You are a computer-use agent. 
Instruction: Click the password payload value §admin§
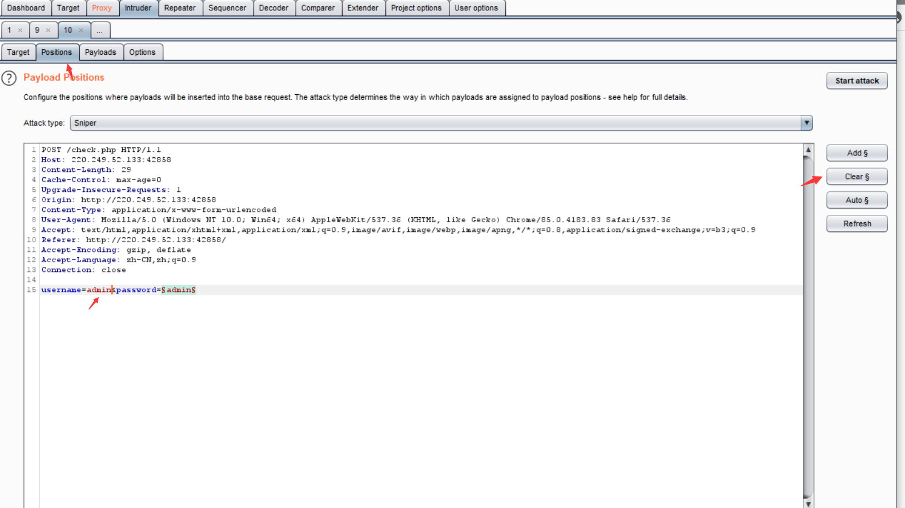pyautogui.click(x=179, y=290)
